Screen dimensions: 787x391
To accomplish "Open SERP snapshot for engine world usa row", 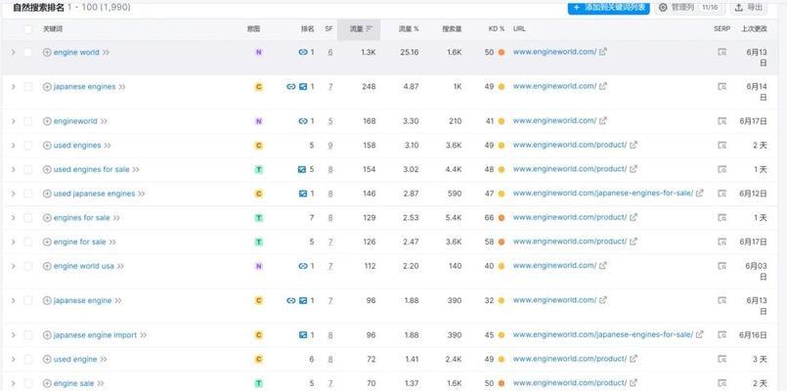I will (721, 266).
